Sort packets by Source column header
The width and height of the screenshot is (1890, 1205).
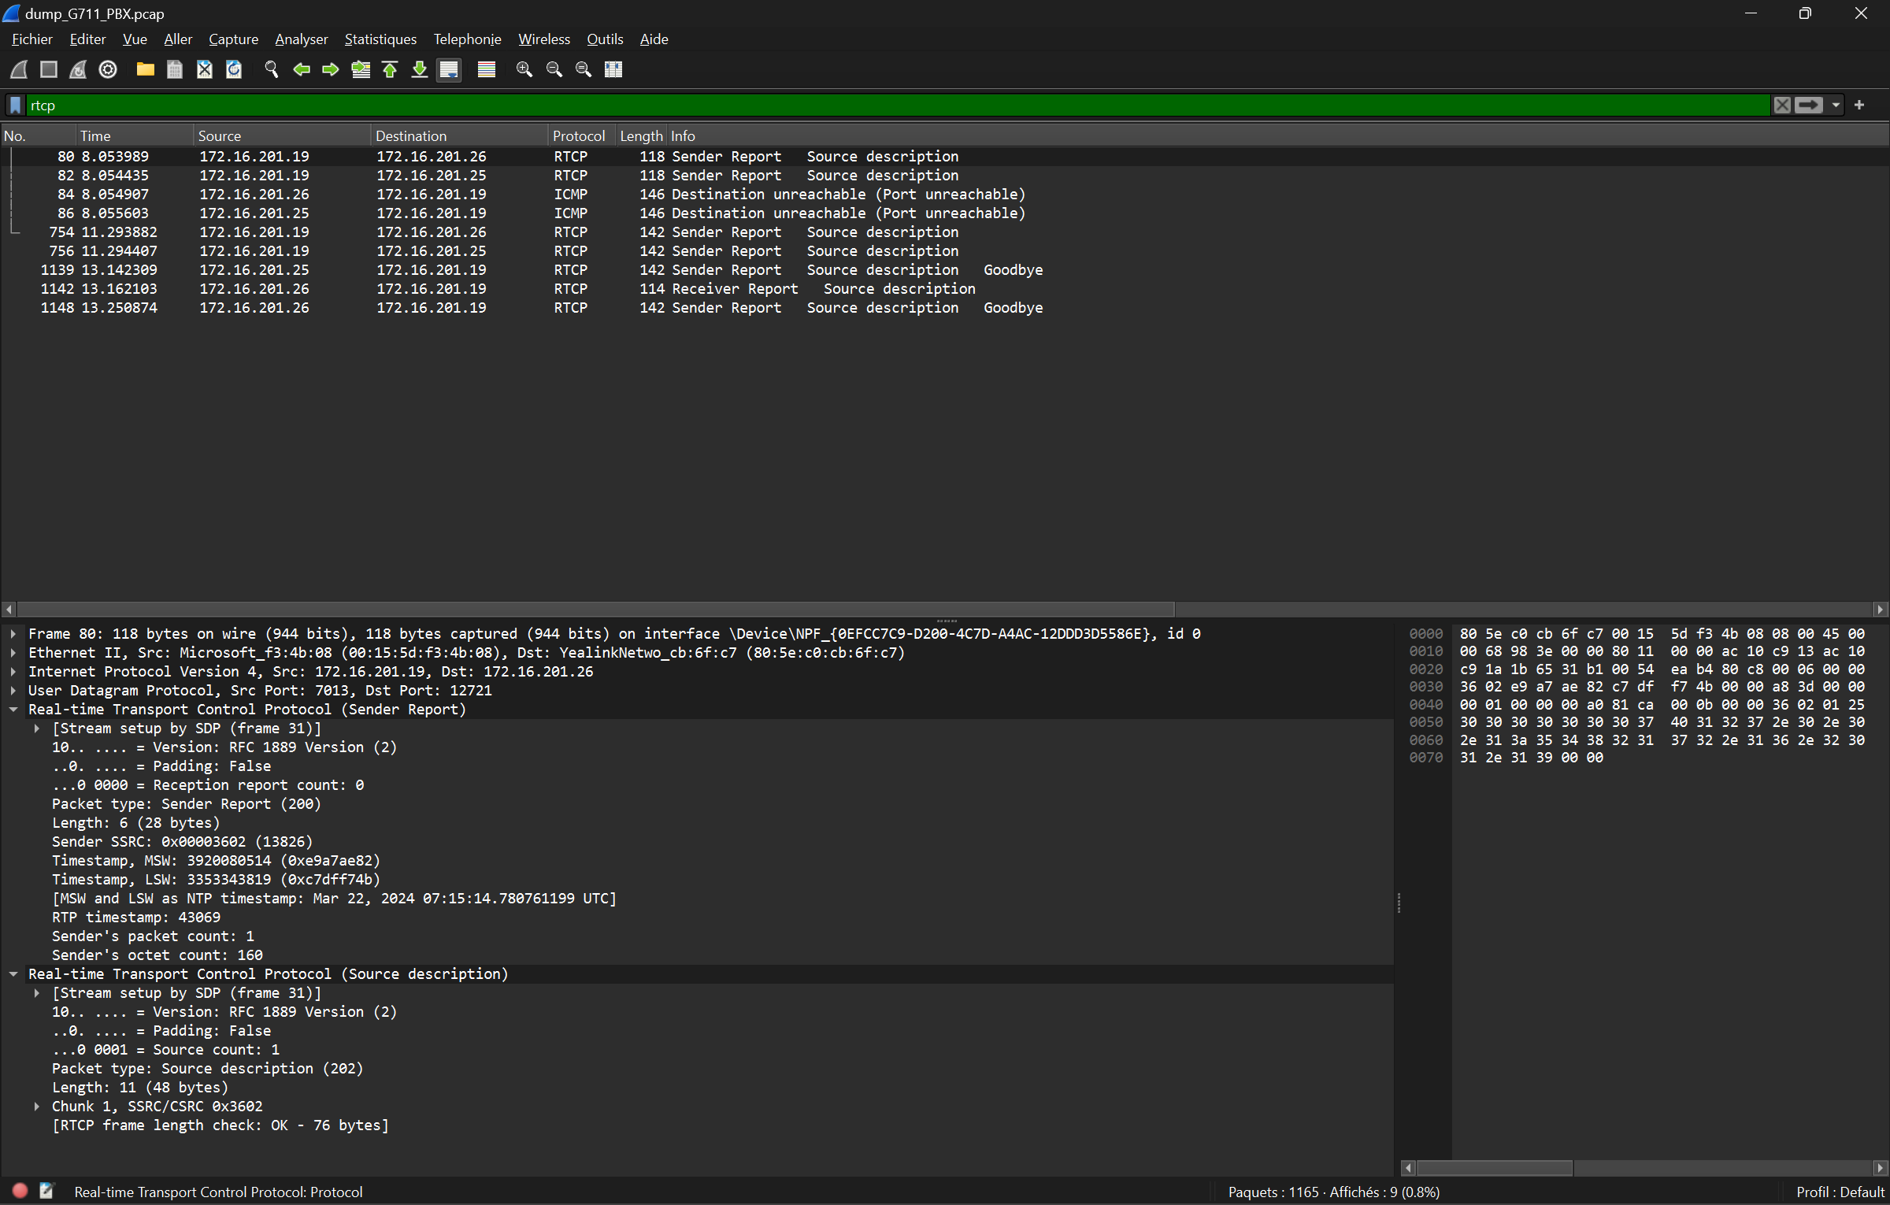tap(282, 135)
